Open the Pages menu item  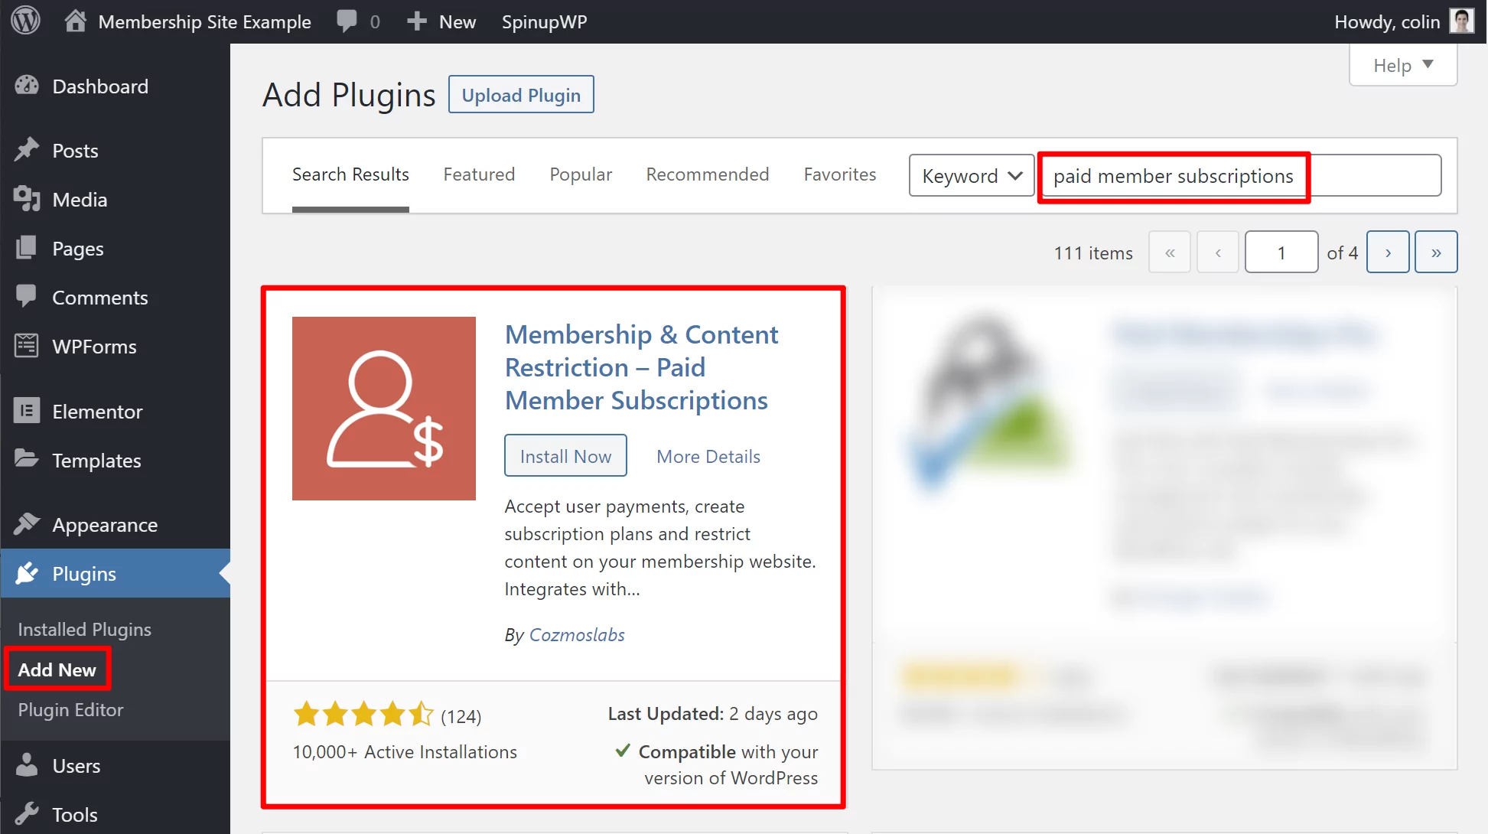click(115, 248)
